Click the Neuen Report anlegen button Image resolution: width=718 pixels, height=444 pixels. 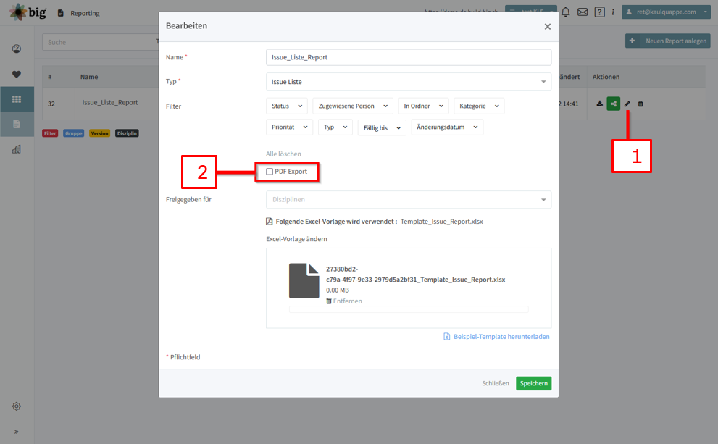(667, 41)
